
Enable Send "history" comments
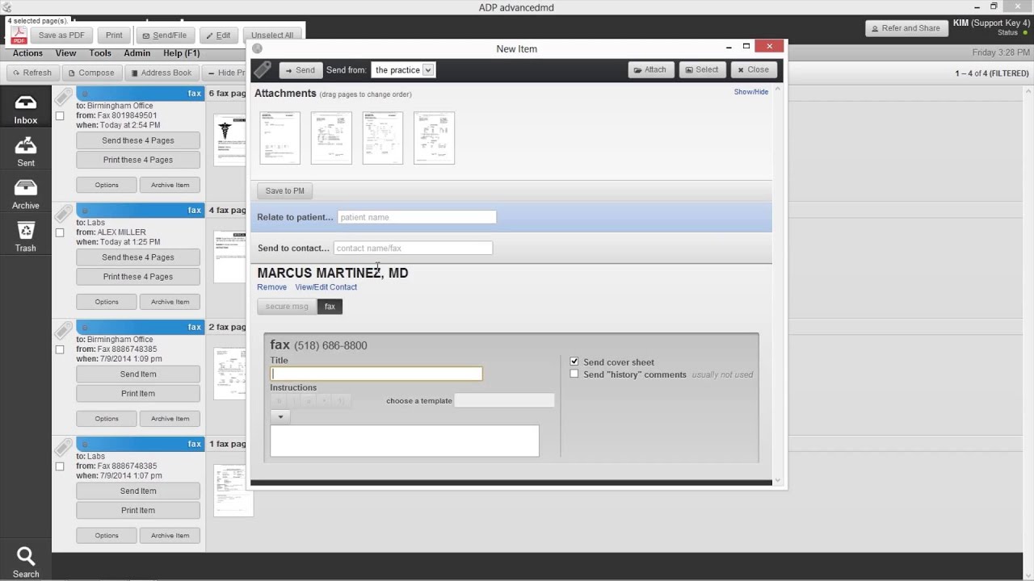click(574, 374)
